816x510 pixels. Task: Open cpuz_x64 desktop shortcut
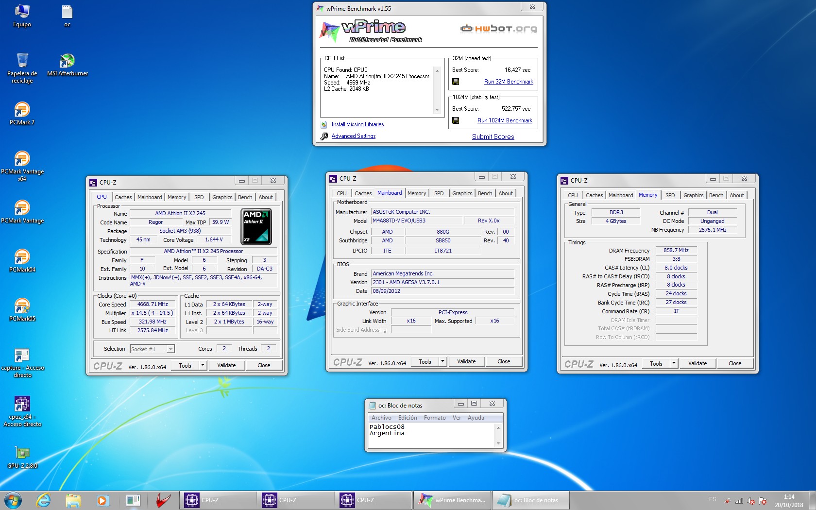pos(22,411)
